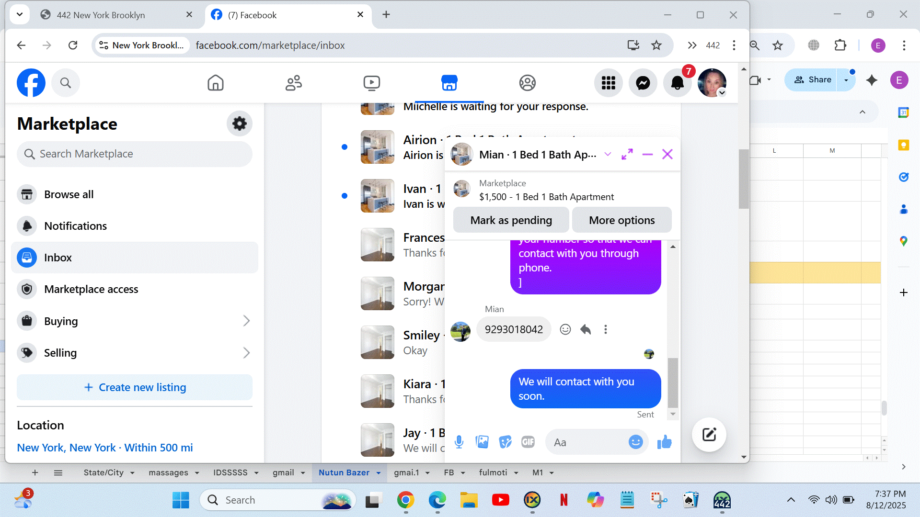Click the Search Marketplace field
The width and height of the screenshot is (920, 517).
135,154
